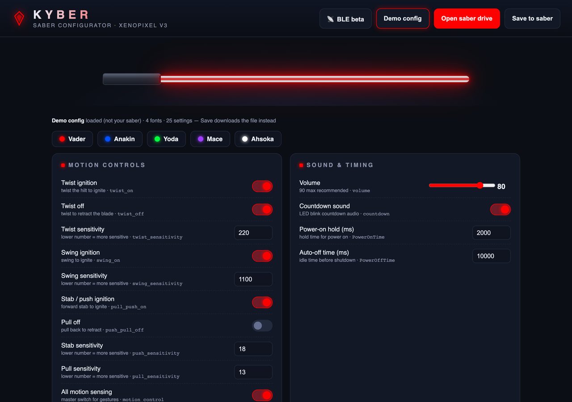The height and width of the screenshot is (402, 572).
Task: Click the red saber blade preview
Action: point(315,79)
